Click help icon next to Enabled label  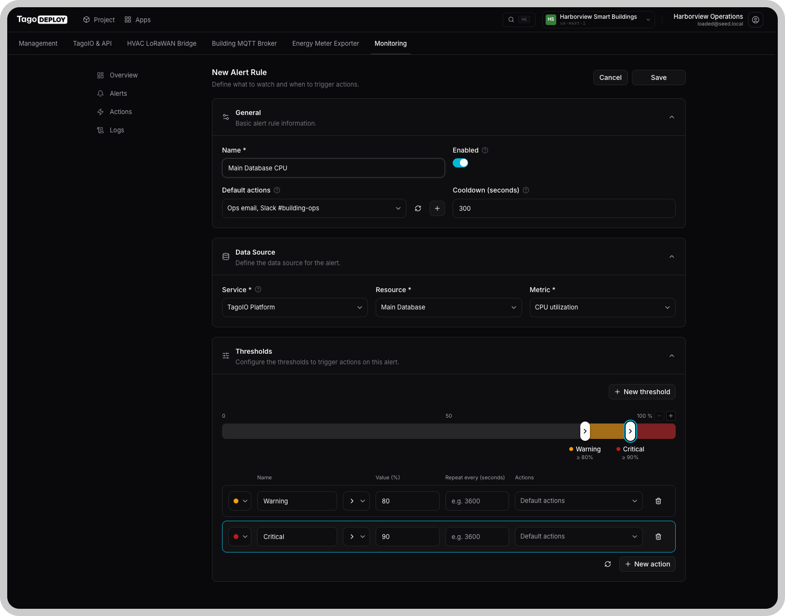(x=485, y=150)
